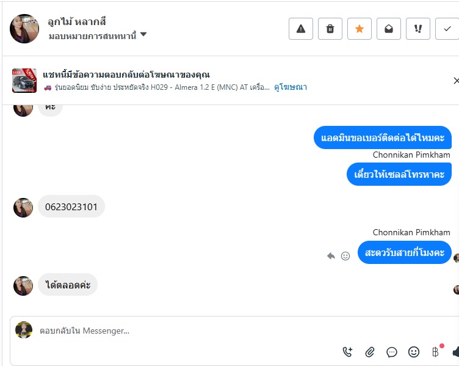Type in the Messenger reply field
Image resolution: width=459 pixels, height=366 pixels.
(x=183, y=331)
